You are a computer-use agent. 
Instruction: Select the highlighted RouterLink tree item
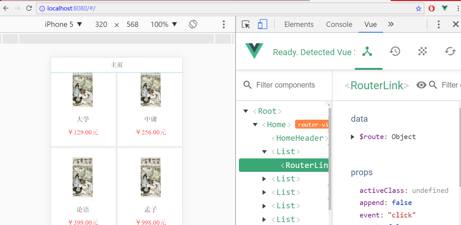284,165
